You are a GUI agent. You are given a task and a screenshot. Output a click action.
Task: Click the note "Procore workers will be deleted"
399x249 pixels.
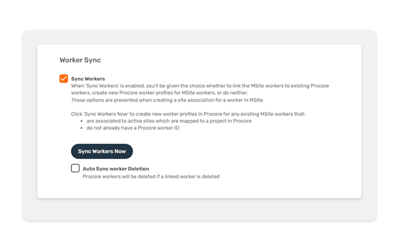click(151, 176)
